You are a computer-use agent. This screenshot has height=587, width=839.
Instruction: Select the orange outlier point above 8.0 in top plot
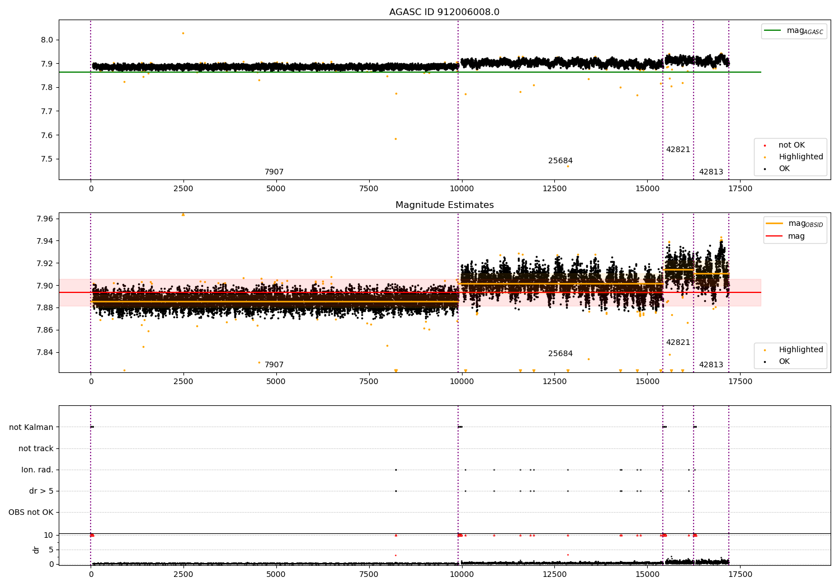pyautogui.click(x=183, y=34)
